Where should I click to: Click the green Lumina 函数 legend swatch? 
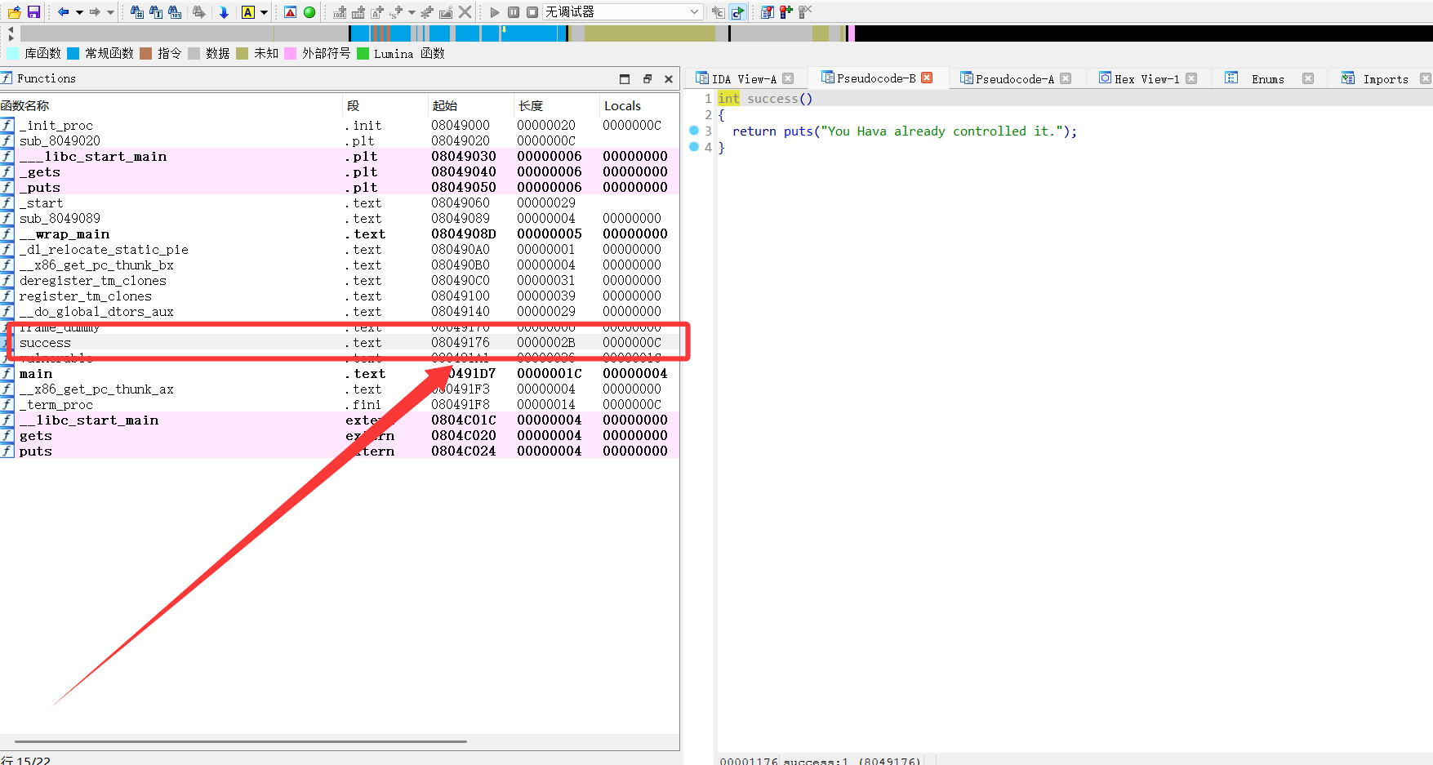(x=363, y=53)
